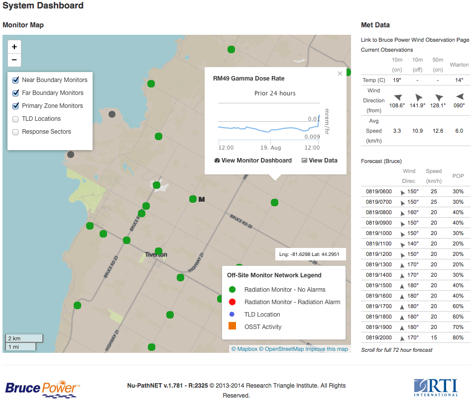Viewport: 475px width, 408px height.
Task: Open the OpenStreetMap attribution link
Action: click(x=281, y=349)
